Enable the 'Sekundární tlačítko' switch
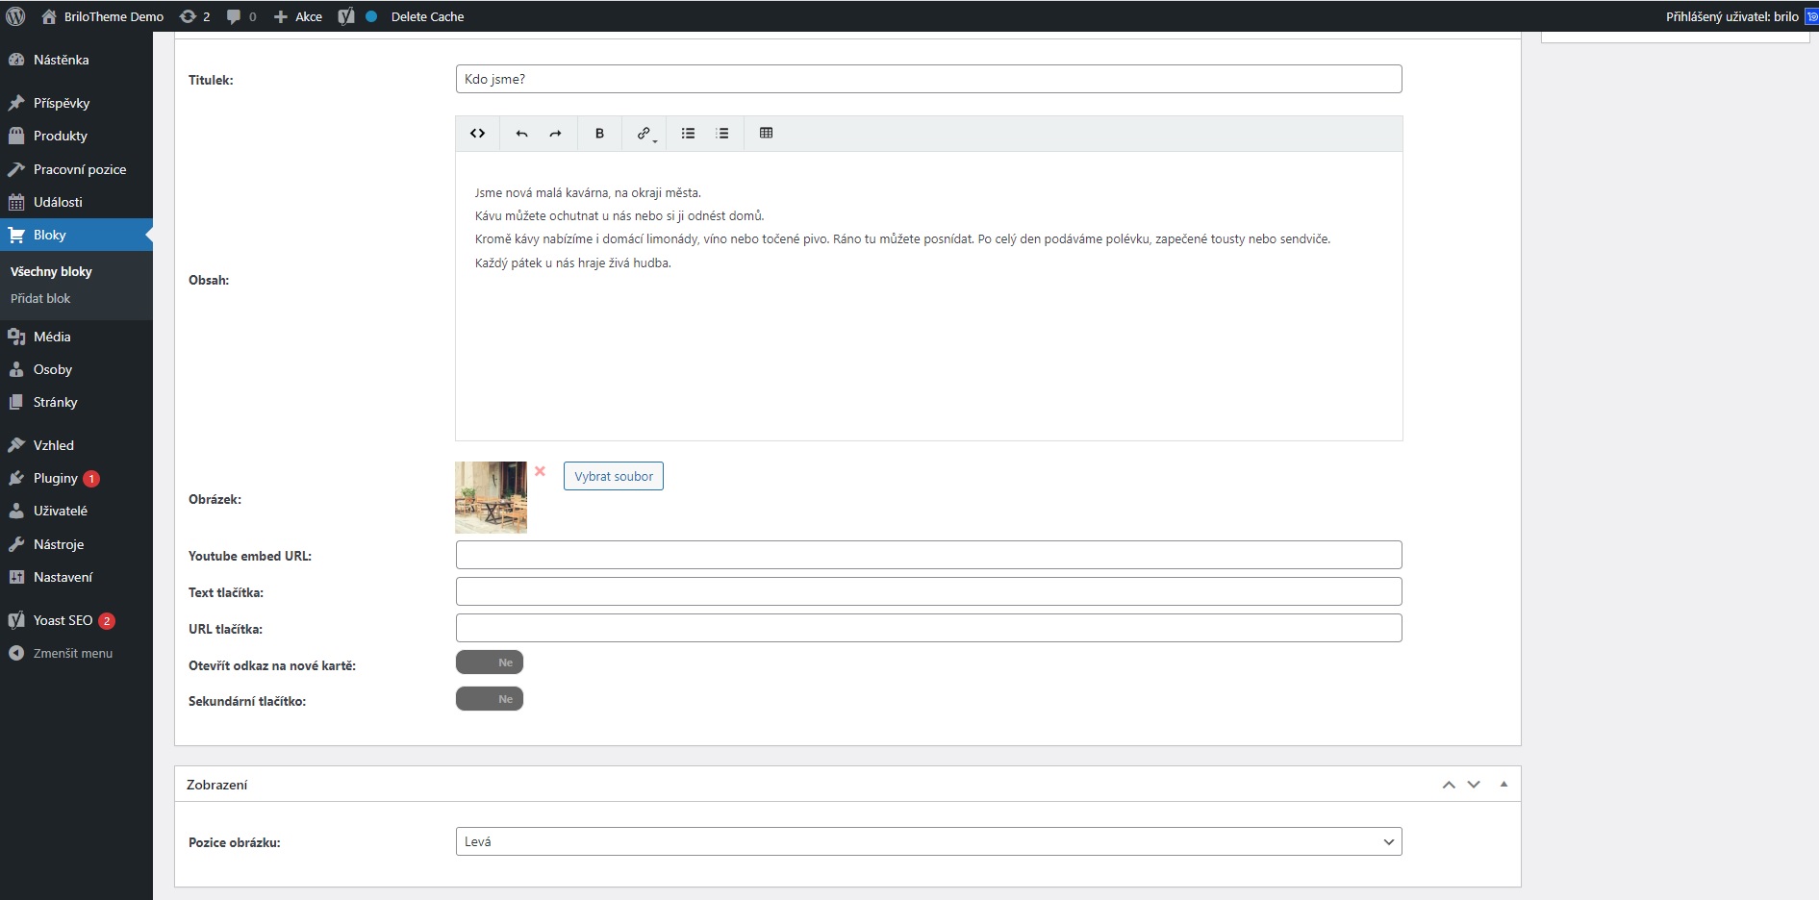Image resolution: width=1819 pixels, height=900 pixels. (x=490, y=699)
